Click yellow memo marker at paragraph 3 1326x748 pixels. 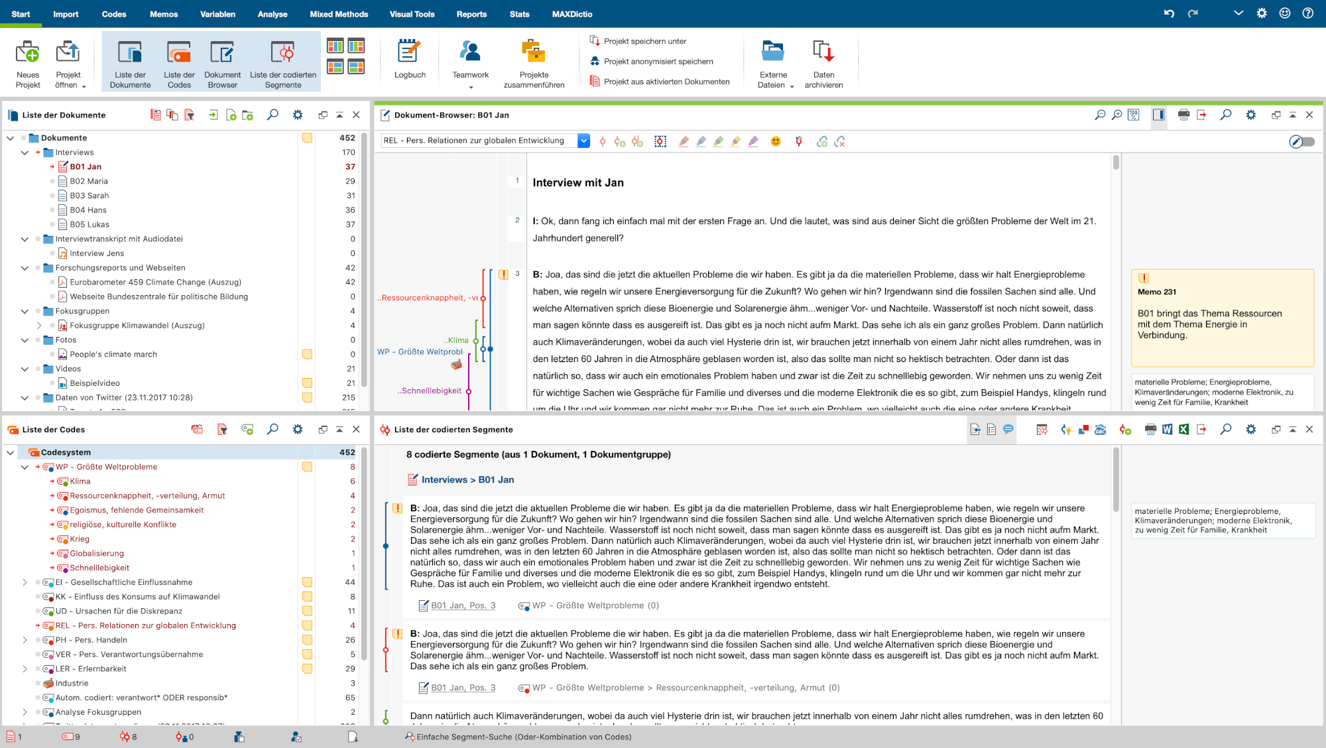point(503,274)
